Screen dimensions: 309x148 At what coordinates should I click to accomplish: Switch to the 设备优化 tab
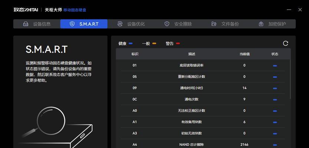tap(131, 24)
